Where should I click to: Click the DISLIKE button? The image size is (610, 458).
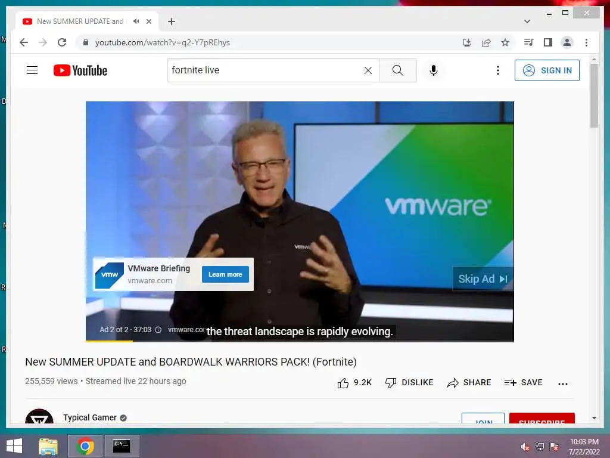(x=409, y=383)
